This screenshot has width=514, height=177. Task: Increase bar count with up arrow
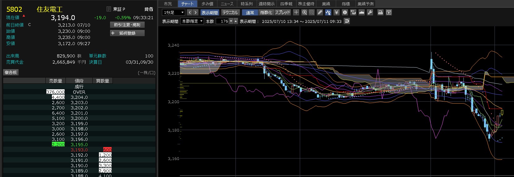236,21
